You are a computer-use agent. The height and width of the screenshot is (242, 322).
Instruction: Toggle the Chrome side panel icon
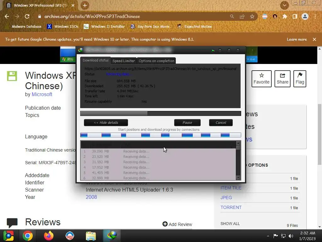(x=295, y=16)
